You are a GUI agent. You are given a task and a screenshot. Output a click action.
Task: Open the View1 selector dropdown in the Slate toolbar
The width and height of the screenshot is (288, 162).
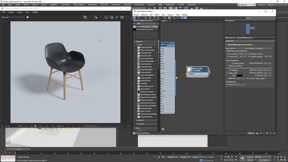[260, 18]
